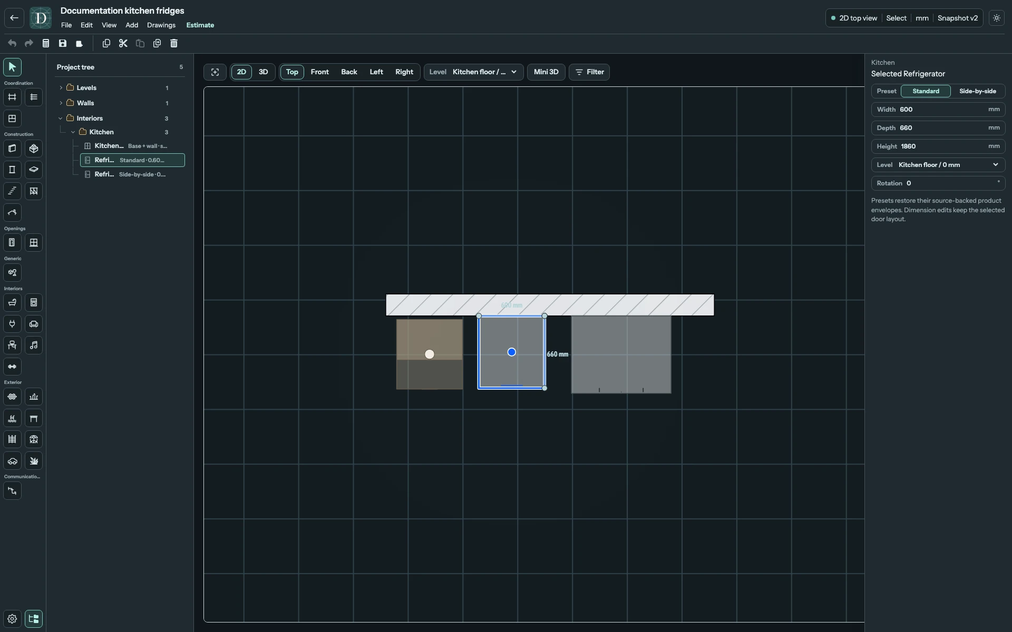Choose the swimming pool exterior tool

coord(12,418)
